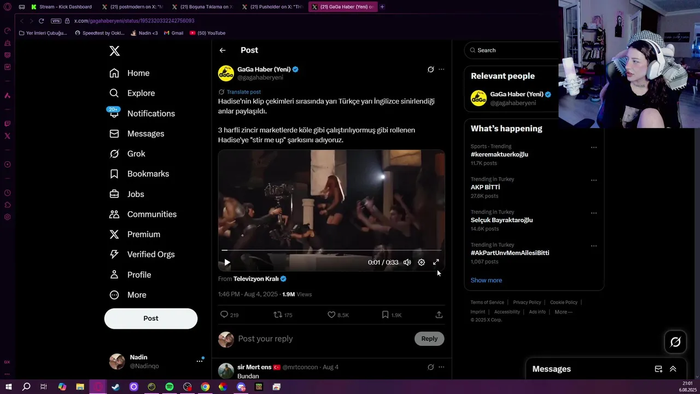Click the large Post button

tap(151, 318)
